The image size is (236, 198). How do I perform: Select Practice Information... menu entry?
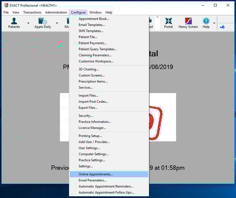(109, 122)
